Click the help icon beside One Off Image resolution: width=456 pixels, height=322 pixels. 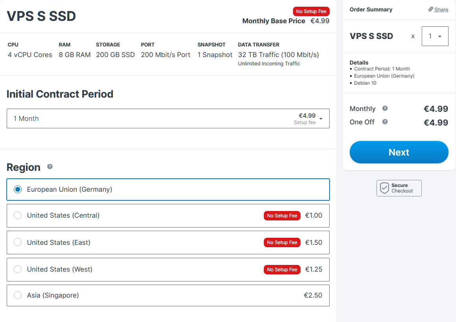tap(385, 122)
